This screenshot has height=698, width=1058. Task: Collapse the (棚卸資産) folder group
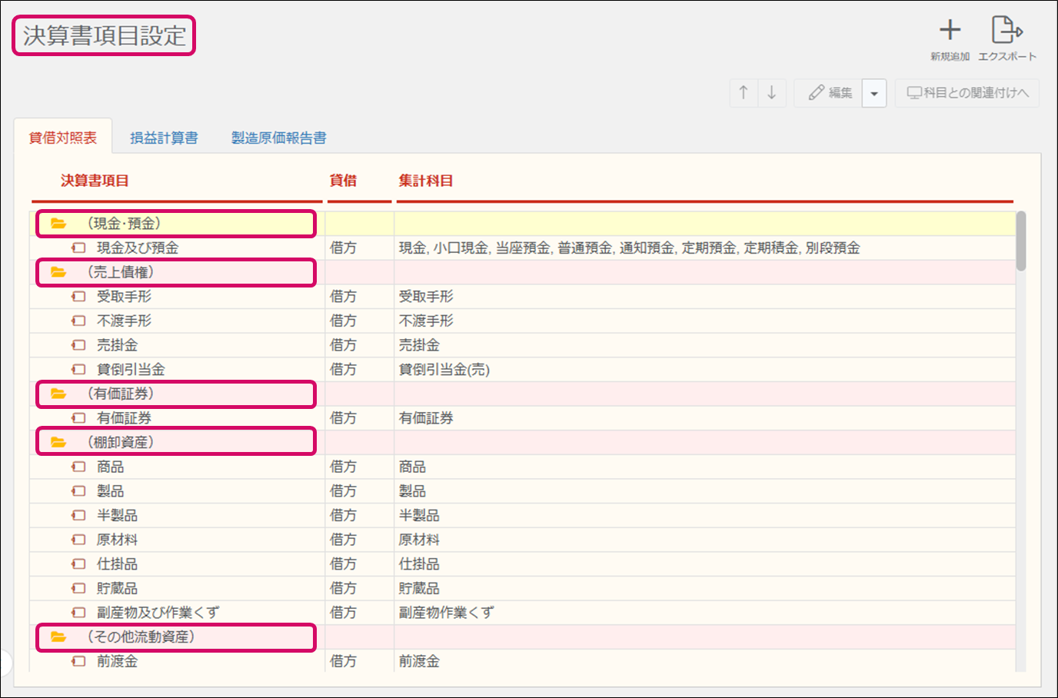pos(58,442)
